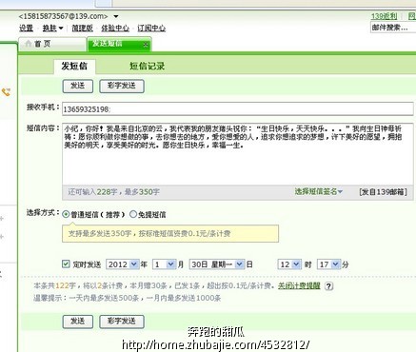Click the 139返利 link
Image resolution: width=416 pixels, height=352 pixels.
[x=384, y=16]
